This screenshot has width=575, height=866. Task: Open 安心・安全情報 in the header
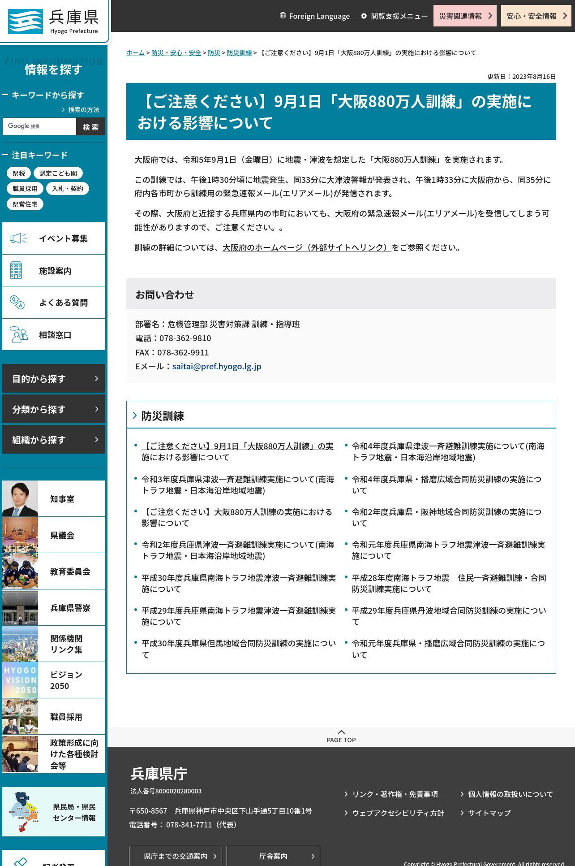coord(536,16)
